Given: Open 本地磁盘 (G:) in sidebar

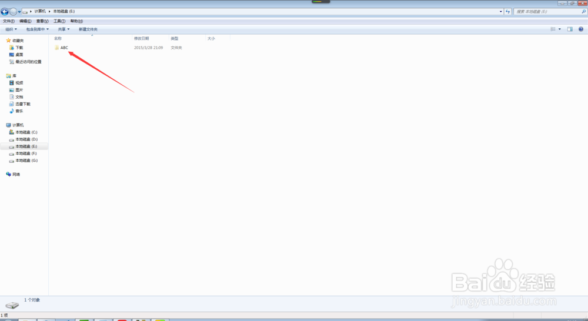Looking at the screenshot, I should point(24,161).
